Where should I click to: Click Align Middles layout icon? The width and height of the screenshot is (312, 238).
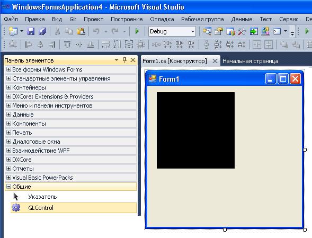click(79, 45)
